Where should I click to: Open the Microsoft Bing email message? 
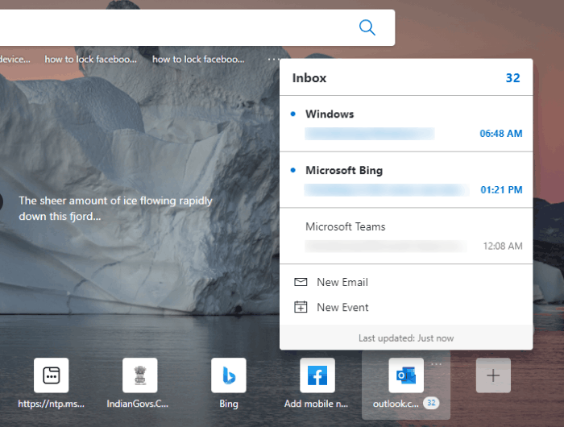tap(406, 180)
